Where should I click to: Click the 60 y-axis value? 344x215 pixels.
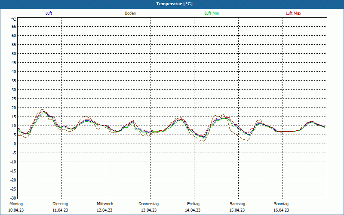14,36
